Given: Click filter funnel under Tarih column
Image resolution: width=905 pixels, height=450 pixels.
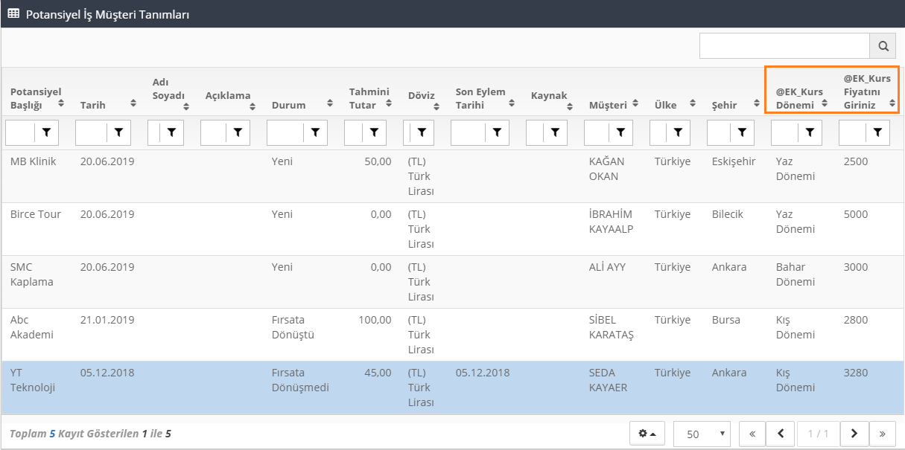Looking at the screenshot, I should (118, 132).
